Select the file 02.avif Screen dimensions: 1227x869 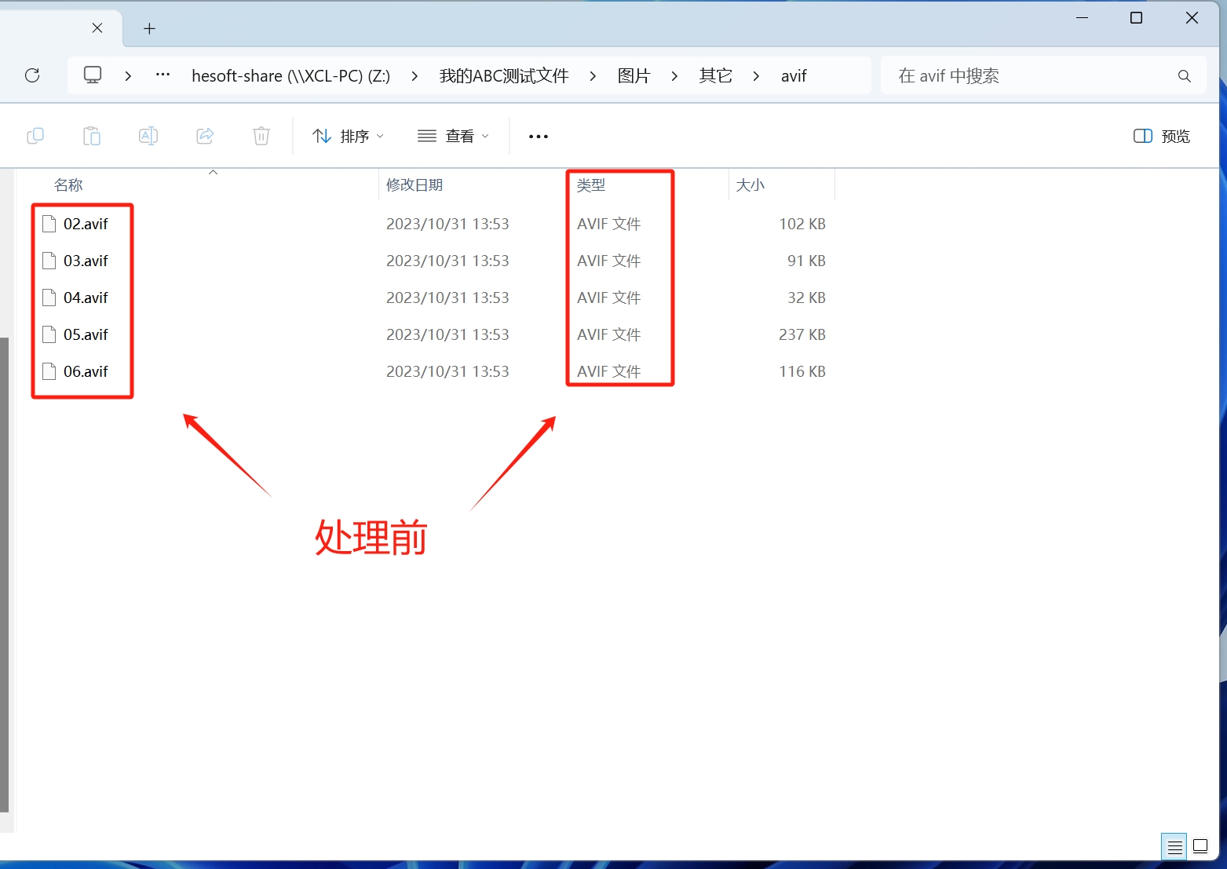tap(85, 223)
